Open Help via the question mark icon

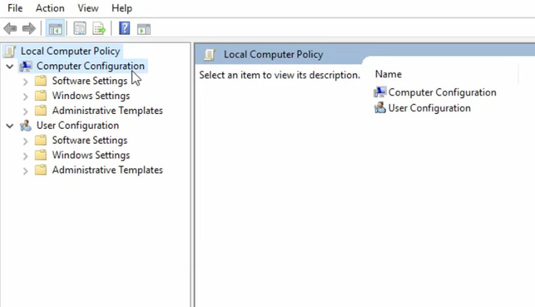124,28
